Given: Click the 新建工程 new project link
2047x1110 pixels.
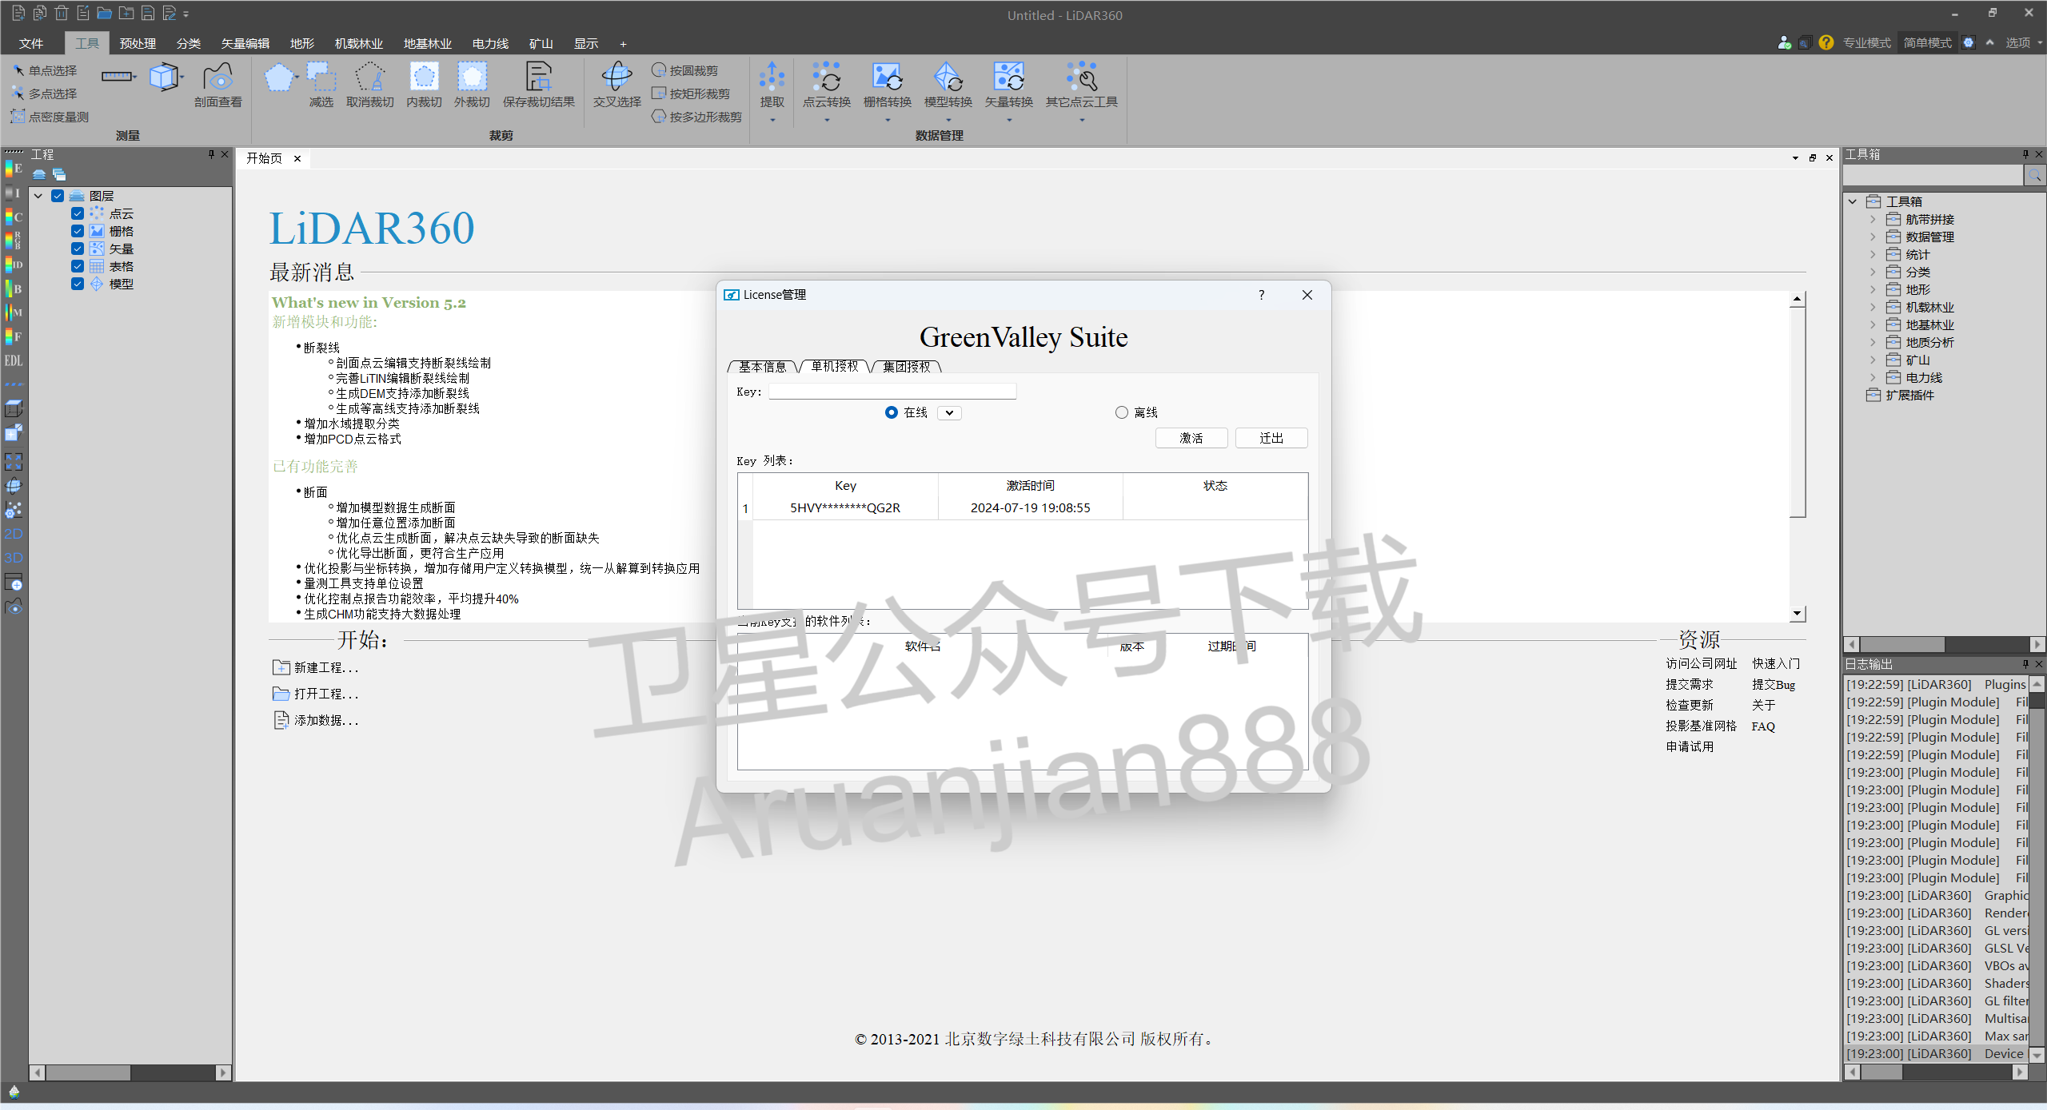Looking at the screenshot, I should (x=315, y=667).
